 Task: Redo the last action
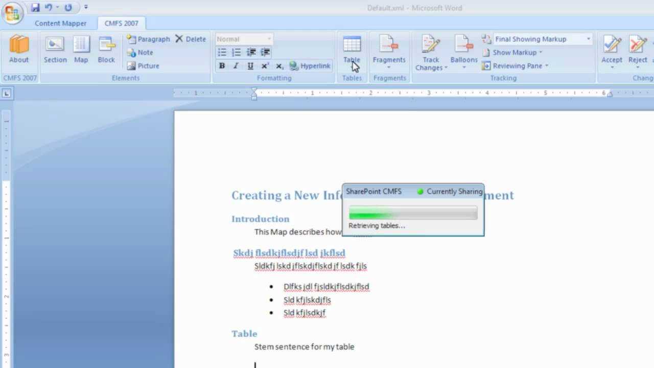pyautogui.click(x=68, y=8)
